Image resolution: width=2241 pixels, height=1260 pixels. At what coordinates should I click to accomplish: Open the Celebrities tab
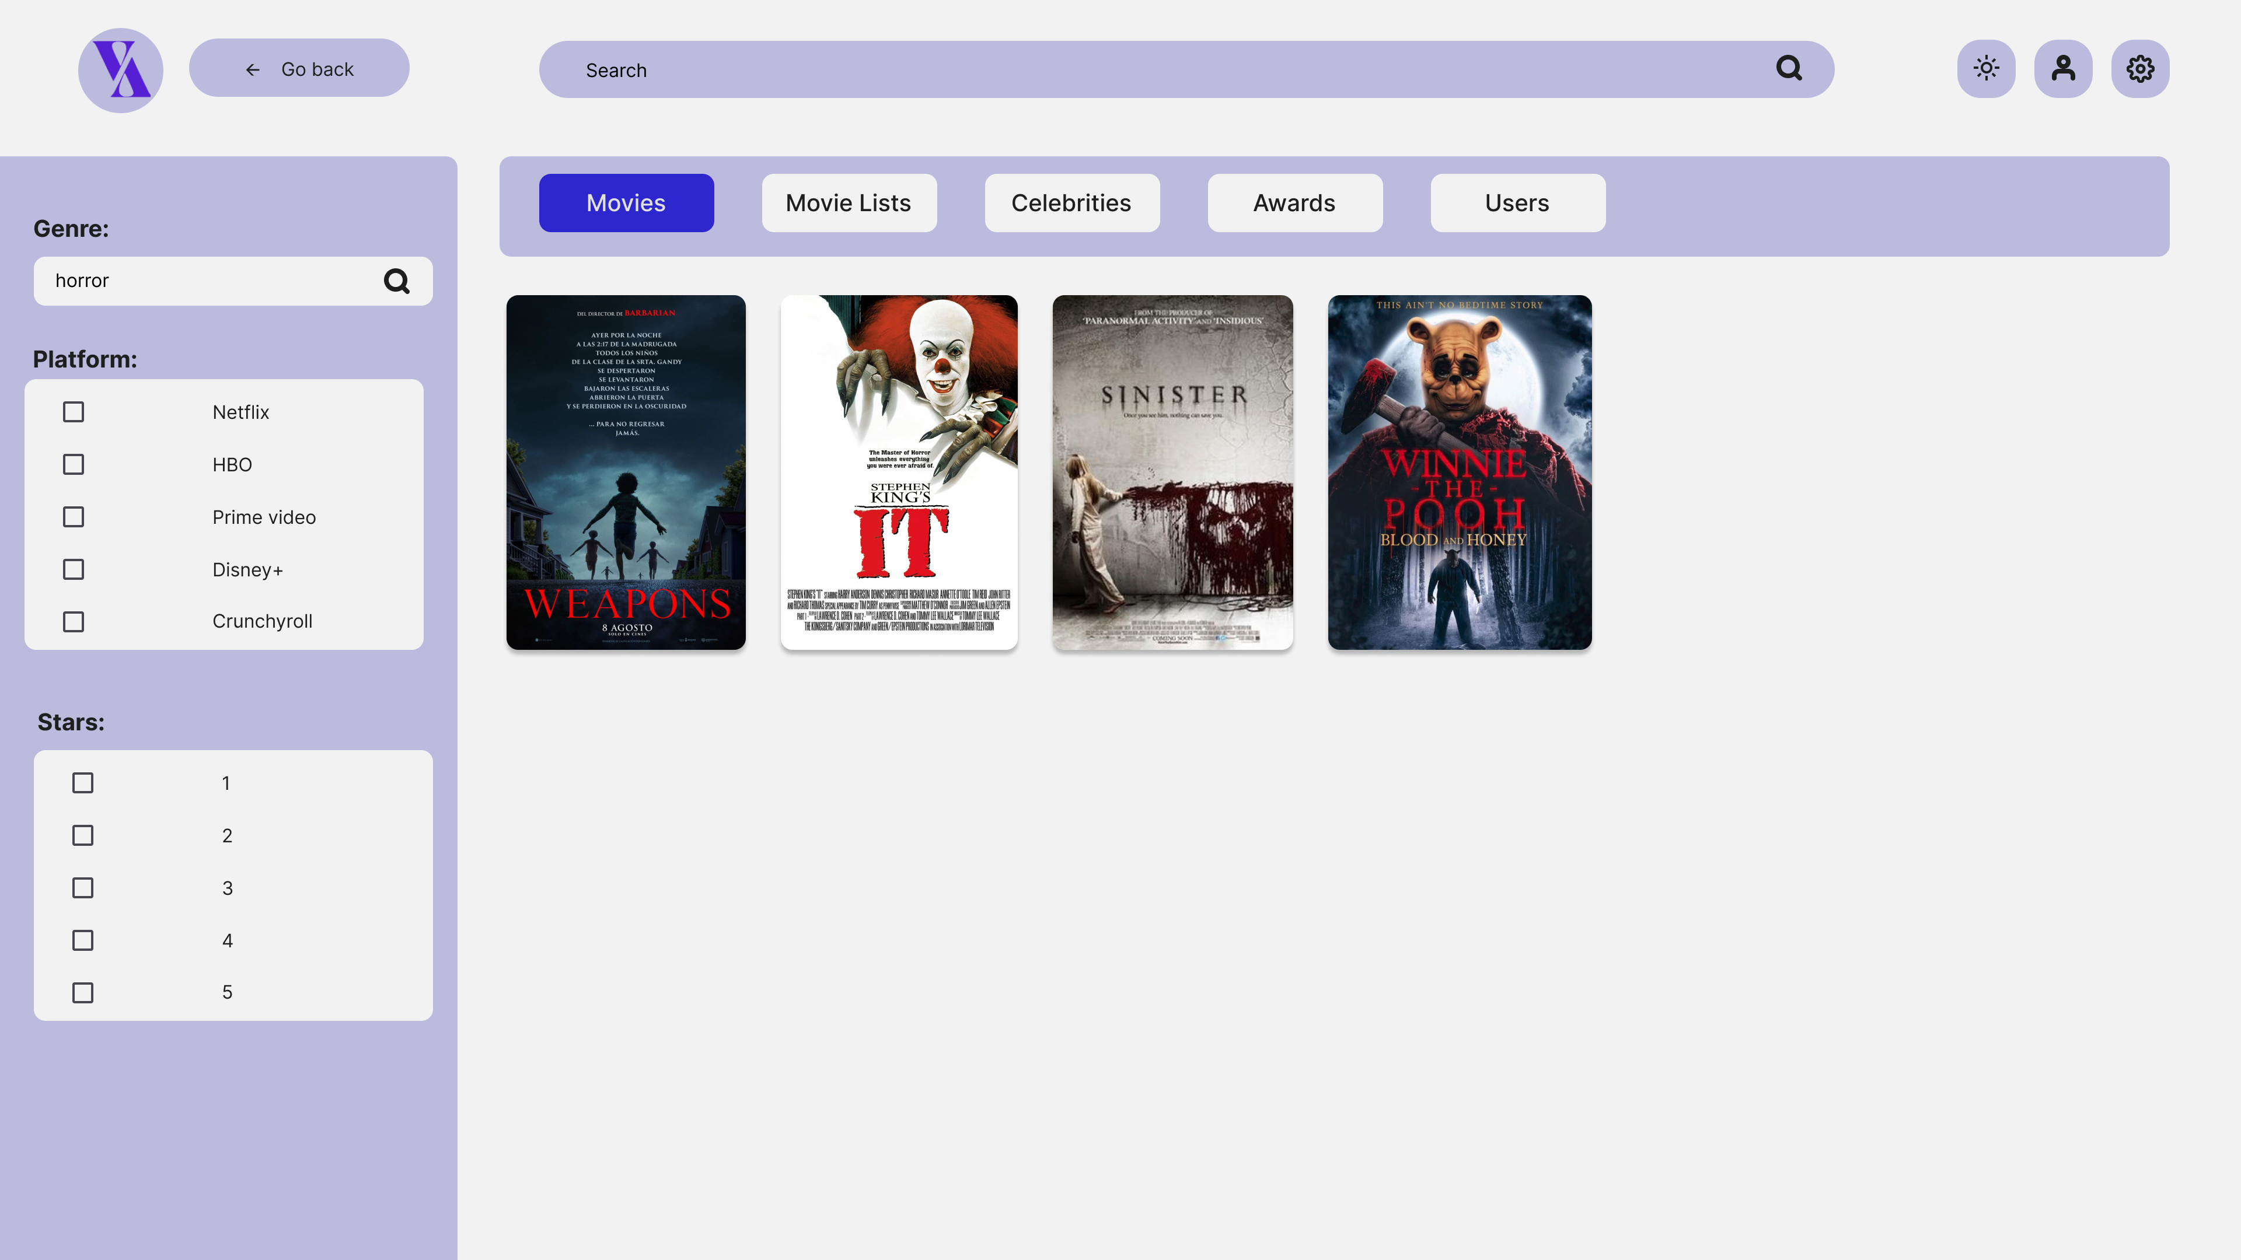coord(1071,202)
